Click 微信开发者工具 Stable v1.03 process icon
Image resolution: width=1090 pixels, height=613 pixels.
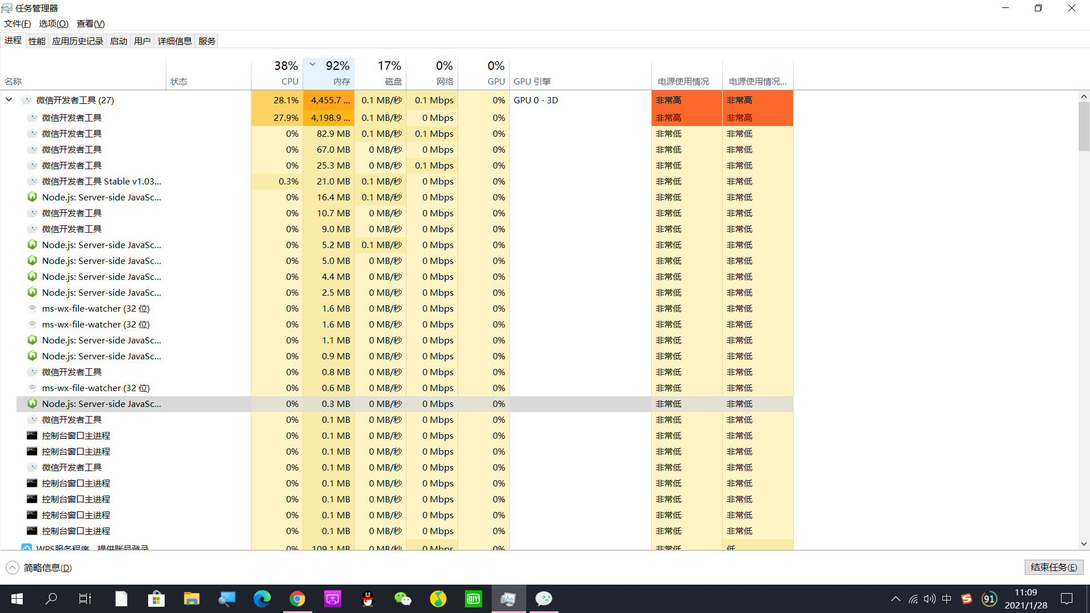pos(32,181)
